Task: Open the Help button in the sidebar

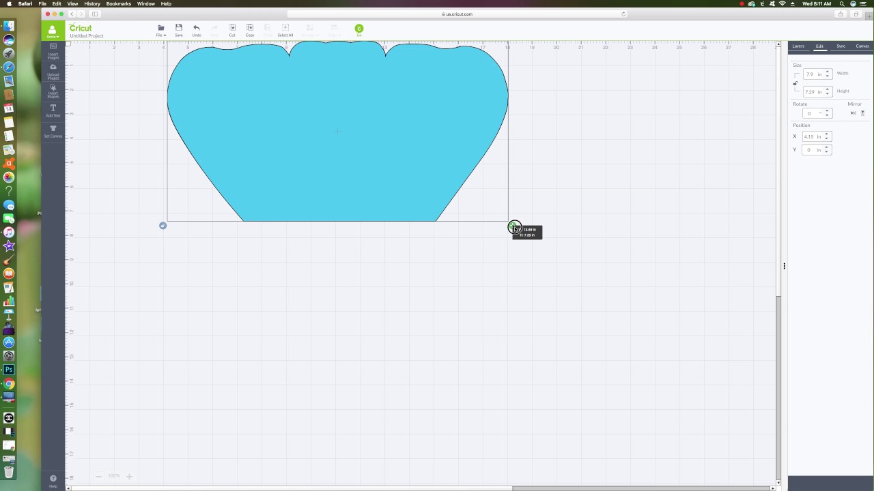Action: tap(53, 481)
